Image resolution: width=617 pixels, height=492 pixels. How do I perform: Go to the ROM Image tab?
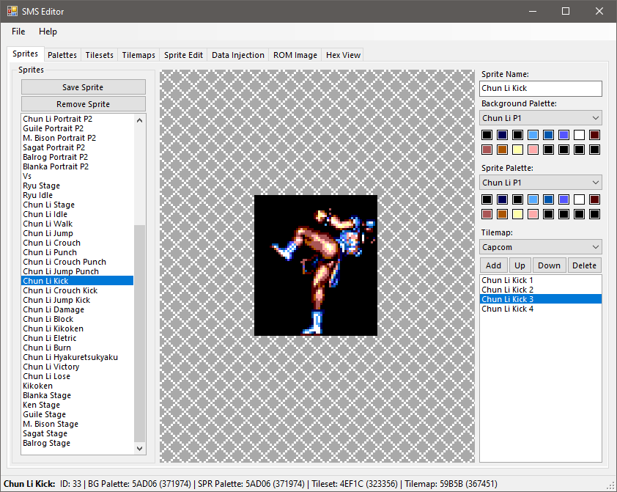pyautogui.click(x=295, y=55)
